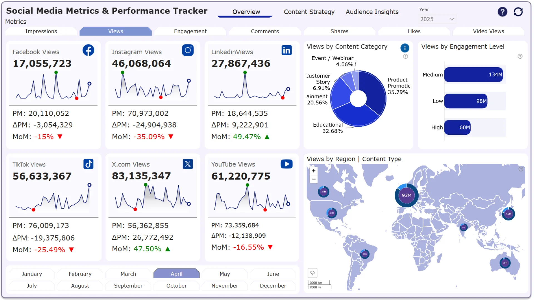
Task: Click the Event / Webinar 4.06% label
Action: (332, 61)
